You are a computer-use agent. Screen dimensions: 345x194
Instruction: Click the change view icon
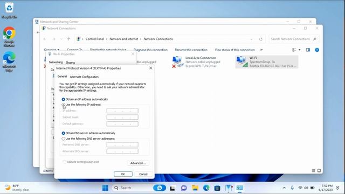294,50
